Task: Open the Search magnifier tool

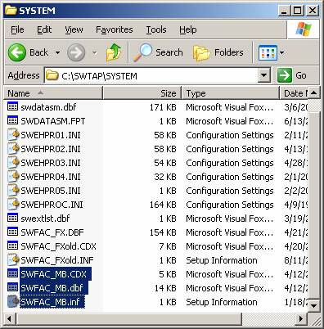Action: (142, 52)
